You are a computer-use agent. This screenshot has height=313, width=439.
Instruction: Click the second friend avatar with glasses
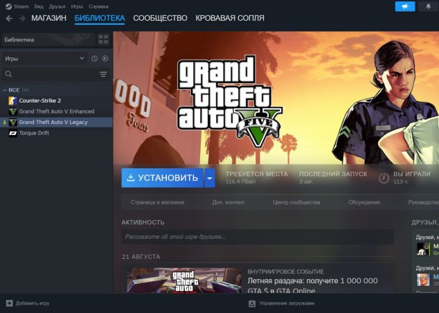pyautogui.click(x=423, y=280)
